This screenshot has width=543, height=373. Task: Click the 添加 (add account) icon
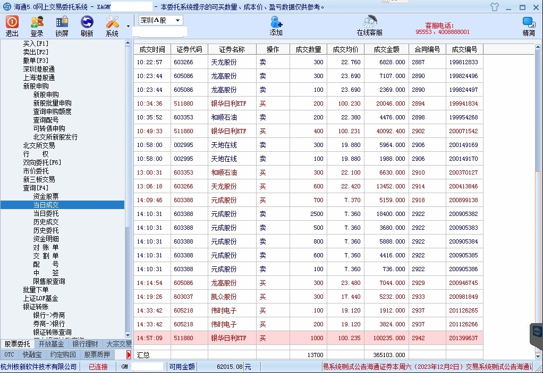click(276, 25)
